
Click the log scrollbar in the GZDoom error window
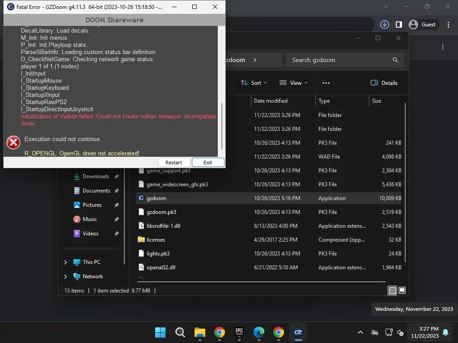(222, 125)
